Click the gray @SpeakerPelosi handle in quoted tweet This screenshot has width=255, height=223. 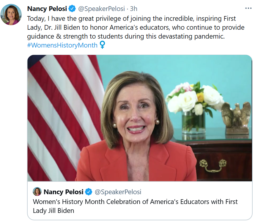tap(118, 192)
